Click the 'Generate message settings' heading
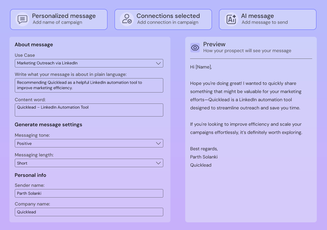The height and width of the screenshot is (230, 327). 48,124
